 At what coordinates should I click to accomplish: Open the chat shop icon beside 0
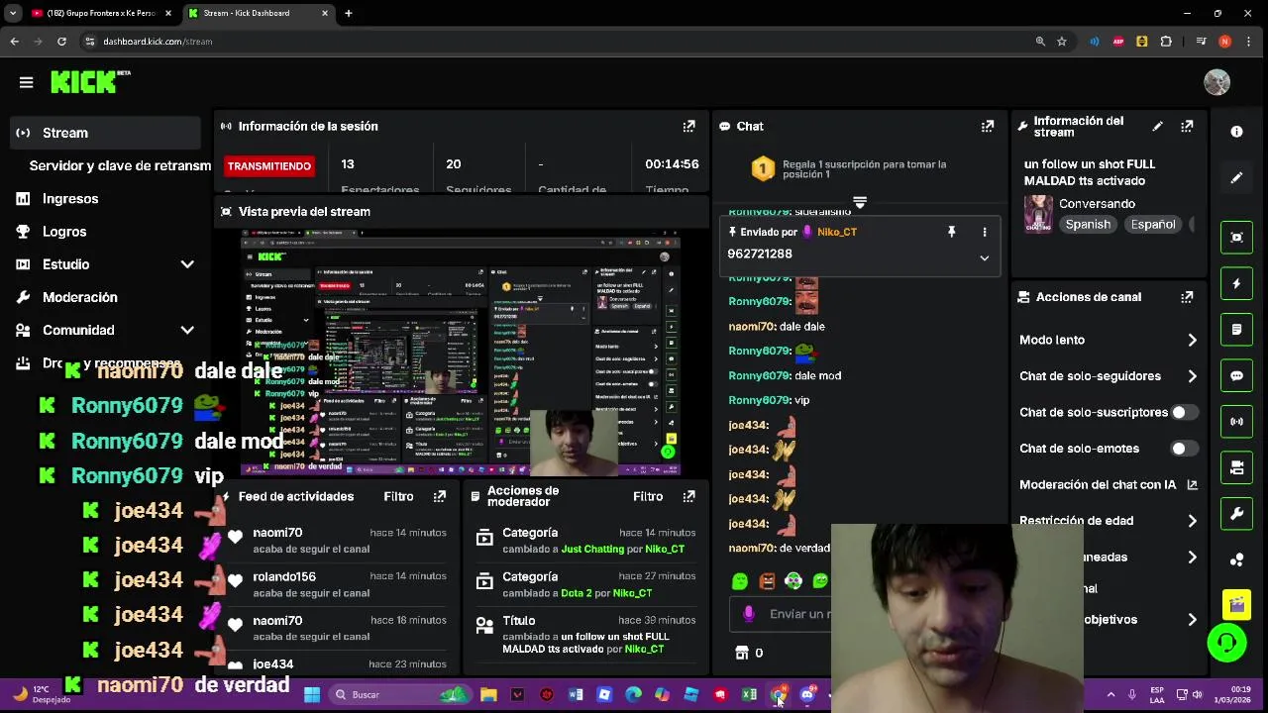[742, 653]
